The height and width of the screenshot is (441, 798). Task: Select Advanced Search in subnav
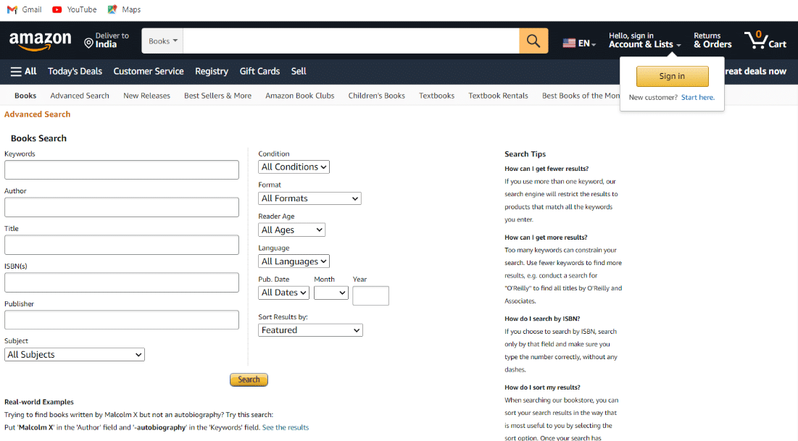pyautogui.click(x=80, y=96)
